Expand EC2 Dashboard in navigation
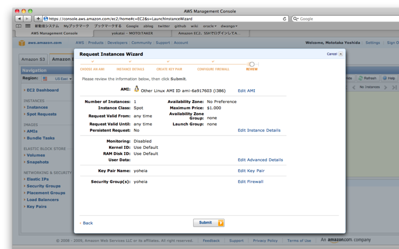 (42, 90)
